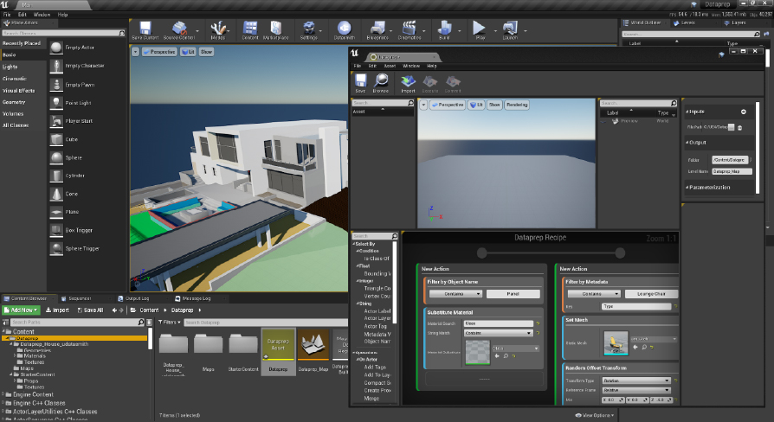774x422 pixels.
Task: Click Save All in Content Browser
Action: pyautogui.click(x=90, y=310)
